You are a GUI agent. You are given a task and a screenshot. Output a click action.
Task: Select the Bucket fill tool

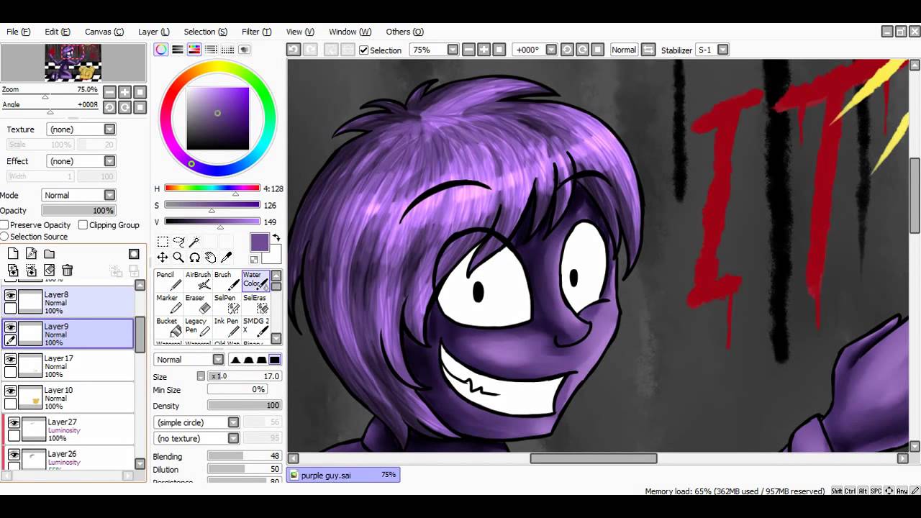[168, 327]
